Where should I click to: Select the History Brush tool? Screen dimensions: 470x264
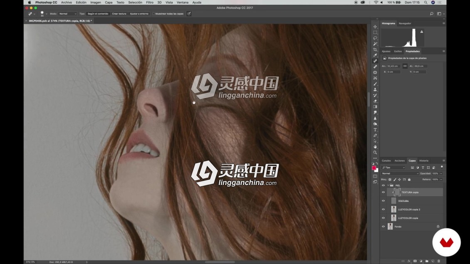point(375,95)
